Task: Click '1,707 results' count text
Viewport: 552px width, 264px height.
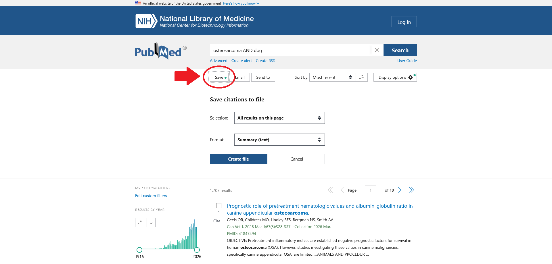Action: pyautogui.click(x=221, y=190)
